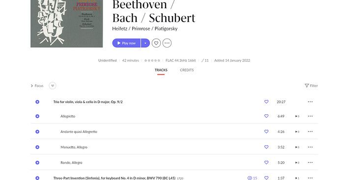The height and width of the screenshot is (180, 339).
Task: Open the Heifetz artist link
Action: coord(119,28)
